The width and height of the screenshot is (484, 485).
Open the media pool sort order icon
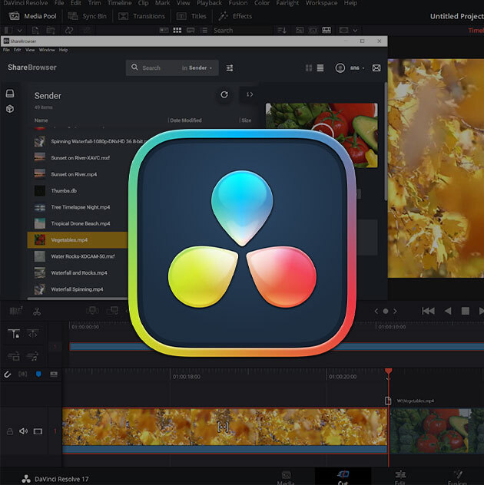point(282,31)
